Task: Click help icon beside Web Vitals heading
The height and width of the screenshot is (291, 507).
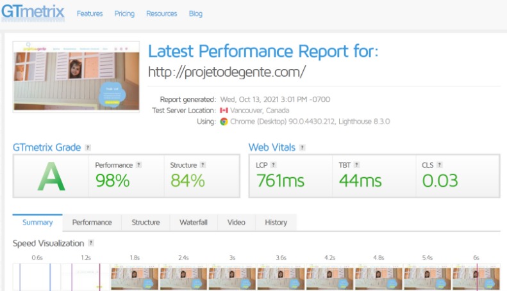Action: coord(303,148)
